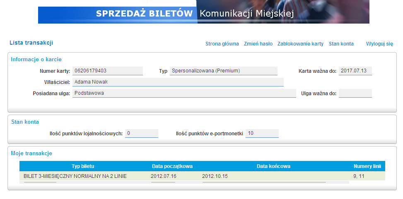The image size is (403, 199).
Task: Open the Strona główna link
Action: [222, 44]
